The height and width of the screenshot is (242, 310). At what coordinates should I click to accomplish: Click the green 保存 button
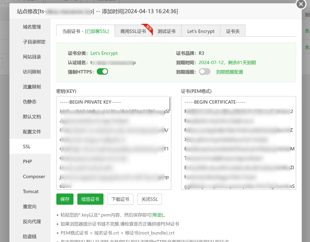coord(65,199)
